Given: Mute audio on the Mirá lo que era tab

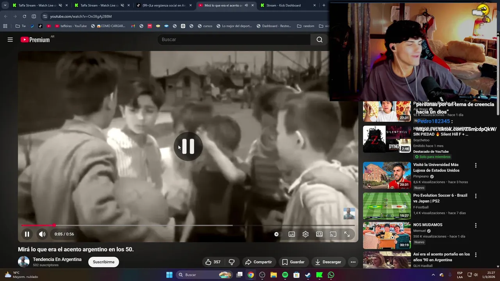Looking at the screenshot, I should tap(246, 5).
